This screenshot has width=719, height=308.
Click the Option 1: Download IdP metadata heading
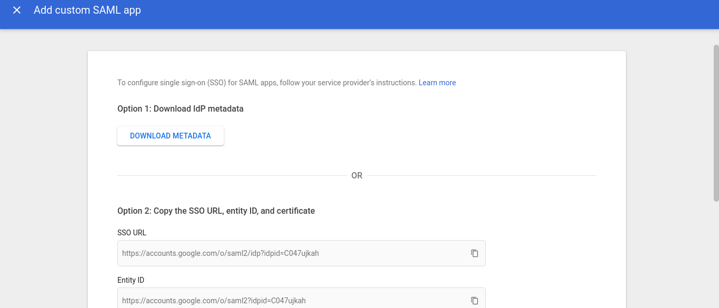pyautogui.click(x=181, y=109)
